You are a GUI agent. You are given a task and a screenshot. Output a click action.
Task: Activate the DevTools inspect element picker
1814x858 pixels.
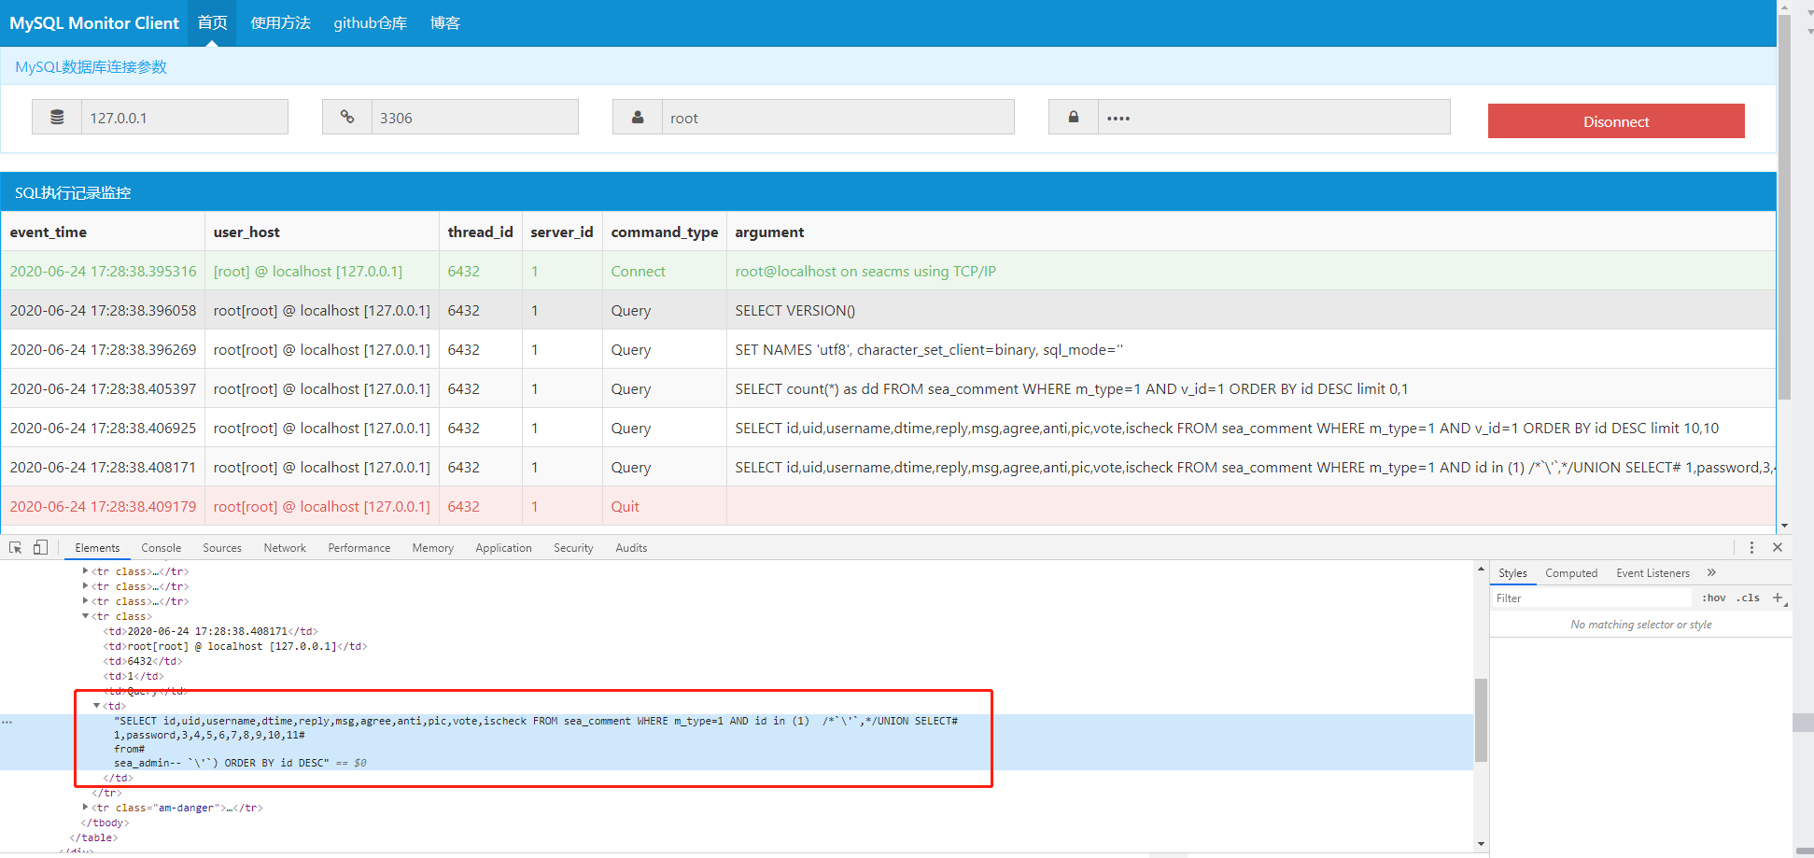(16, 548)
